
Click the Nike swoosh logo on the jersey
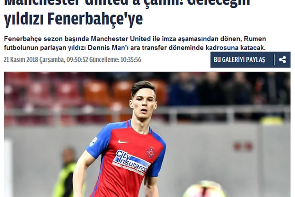click(123, 142)
